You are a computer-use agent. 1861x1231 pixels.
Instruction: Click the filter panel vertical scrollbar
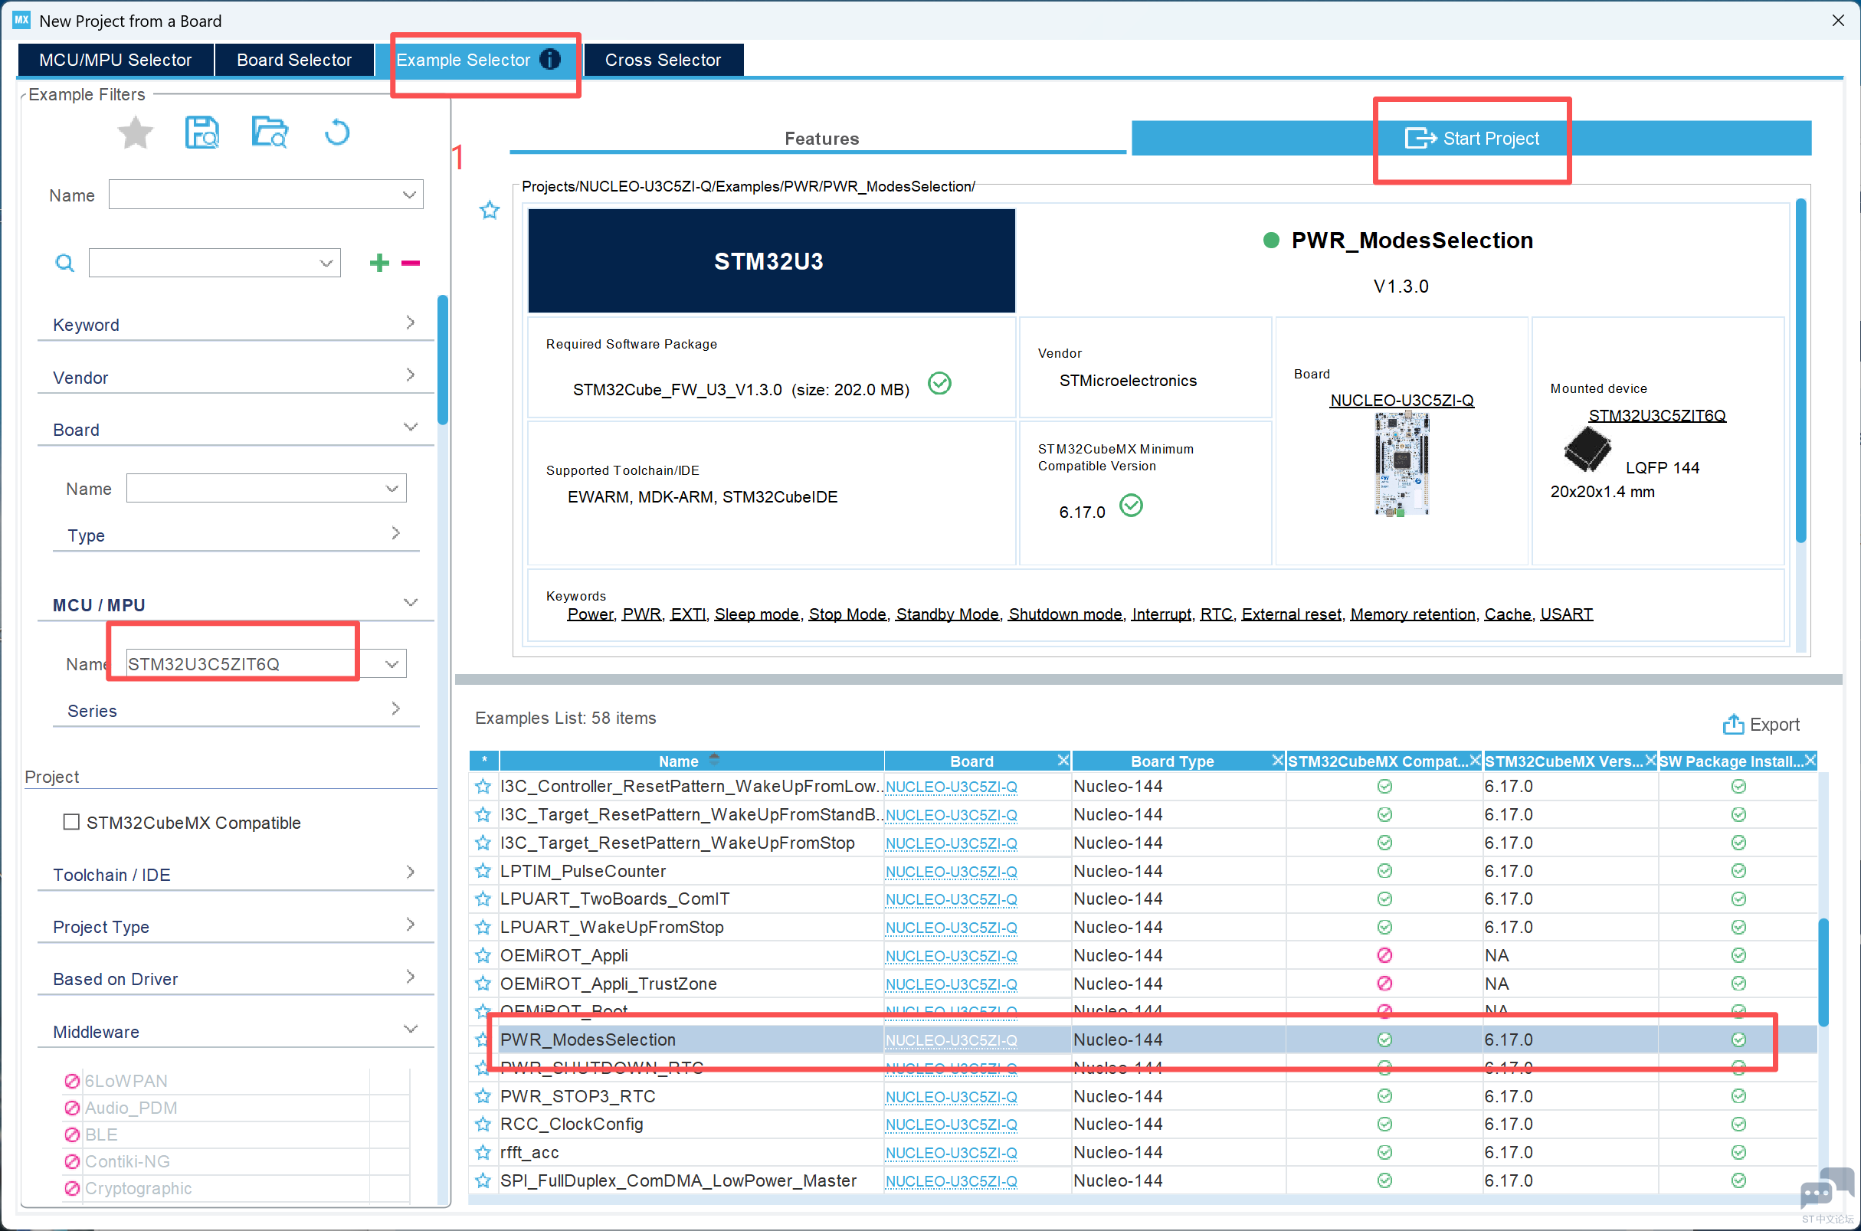tap(443, 359)
